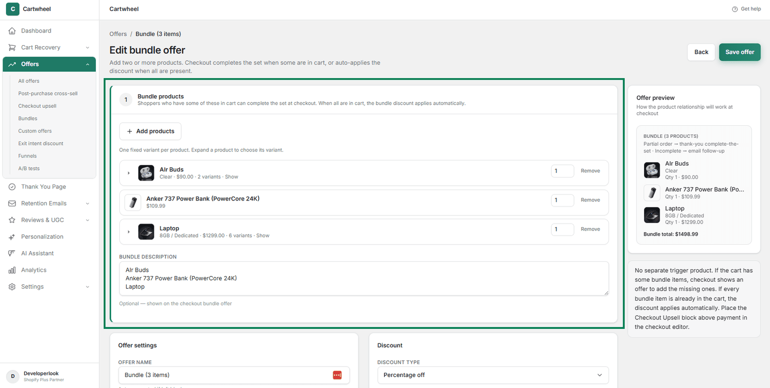Viewport: 770px width, 388px height.
Task: Click the AIr Buds quantity field
Action: pyautogui.click(x=562, y=171)
